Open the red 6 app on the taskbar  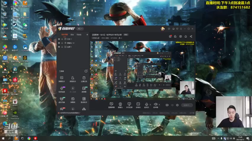(35, 138)
